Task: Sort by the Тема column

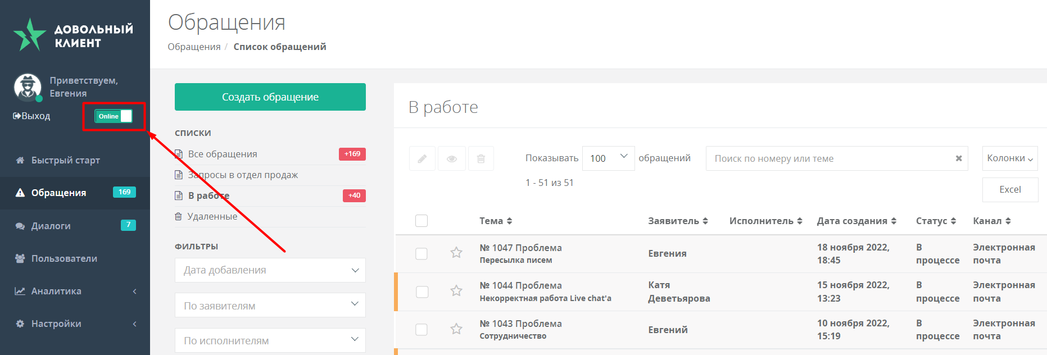Action: coord(496,221)
